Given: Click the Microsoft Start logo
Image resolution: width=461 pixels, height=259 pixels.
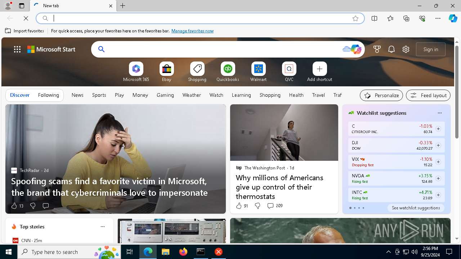Looking at the screenshot, I should coord(52,49).
